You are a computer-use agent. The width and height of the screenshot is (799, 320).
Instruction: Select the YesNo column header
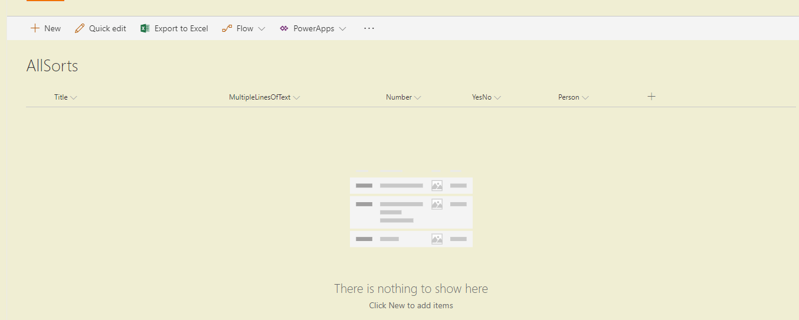click(x=482, y=97)
